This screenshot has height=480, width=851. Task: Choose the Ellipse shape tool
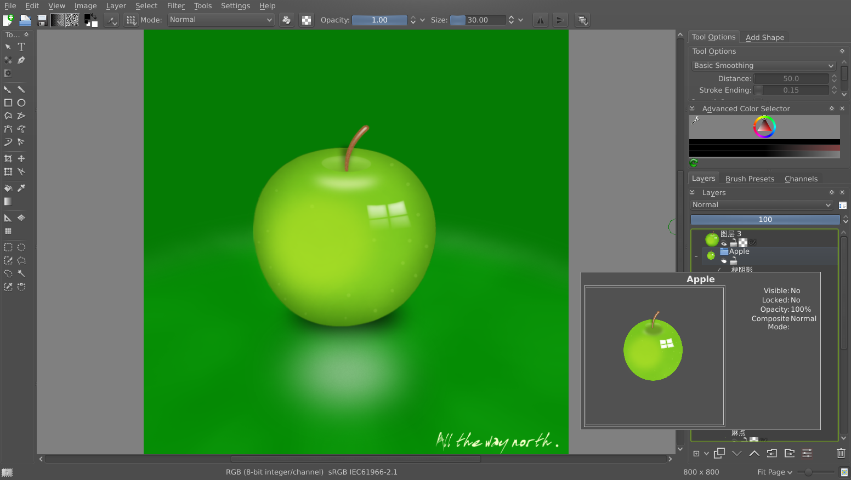pyautogui.click(x=21, y=103)
